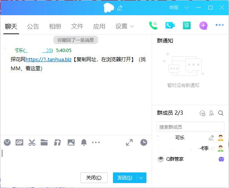Image resolution: width=229 pixels, height=188 pixels.
Task: Open the tanhua.biz link in the message
Action: click(x=48, y=60)
